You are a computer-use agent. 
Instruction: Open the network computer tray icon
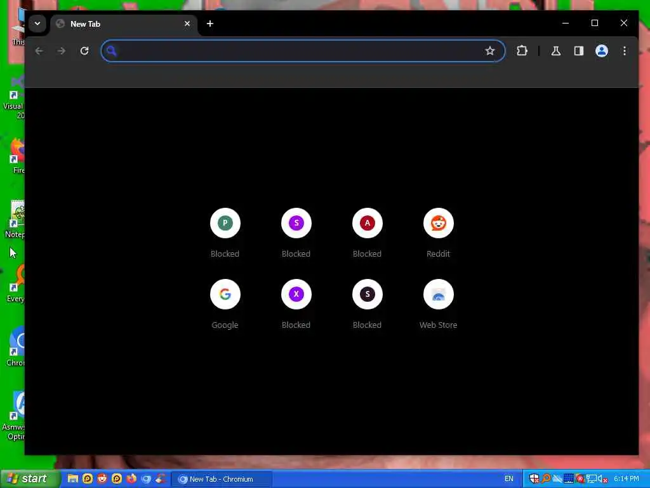(x=591, y=479)
